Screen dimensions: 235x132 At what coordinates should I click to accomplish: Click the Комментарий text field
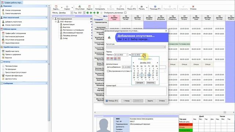point(136,91)
